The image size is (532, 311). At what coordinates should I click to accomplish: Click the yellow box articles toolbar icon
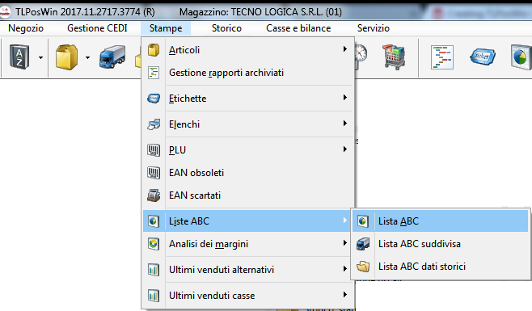[x=66, y=57]
